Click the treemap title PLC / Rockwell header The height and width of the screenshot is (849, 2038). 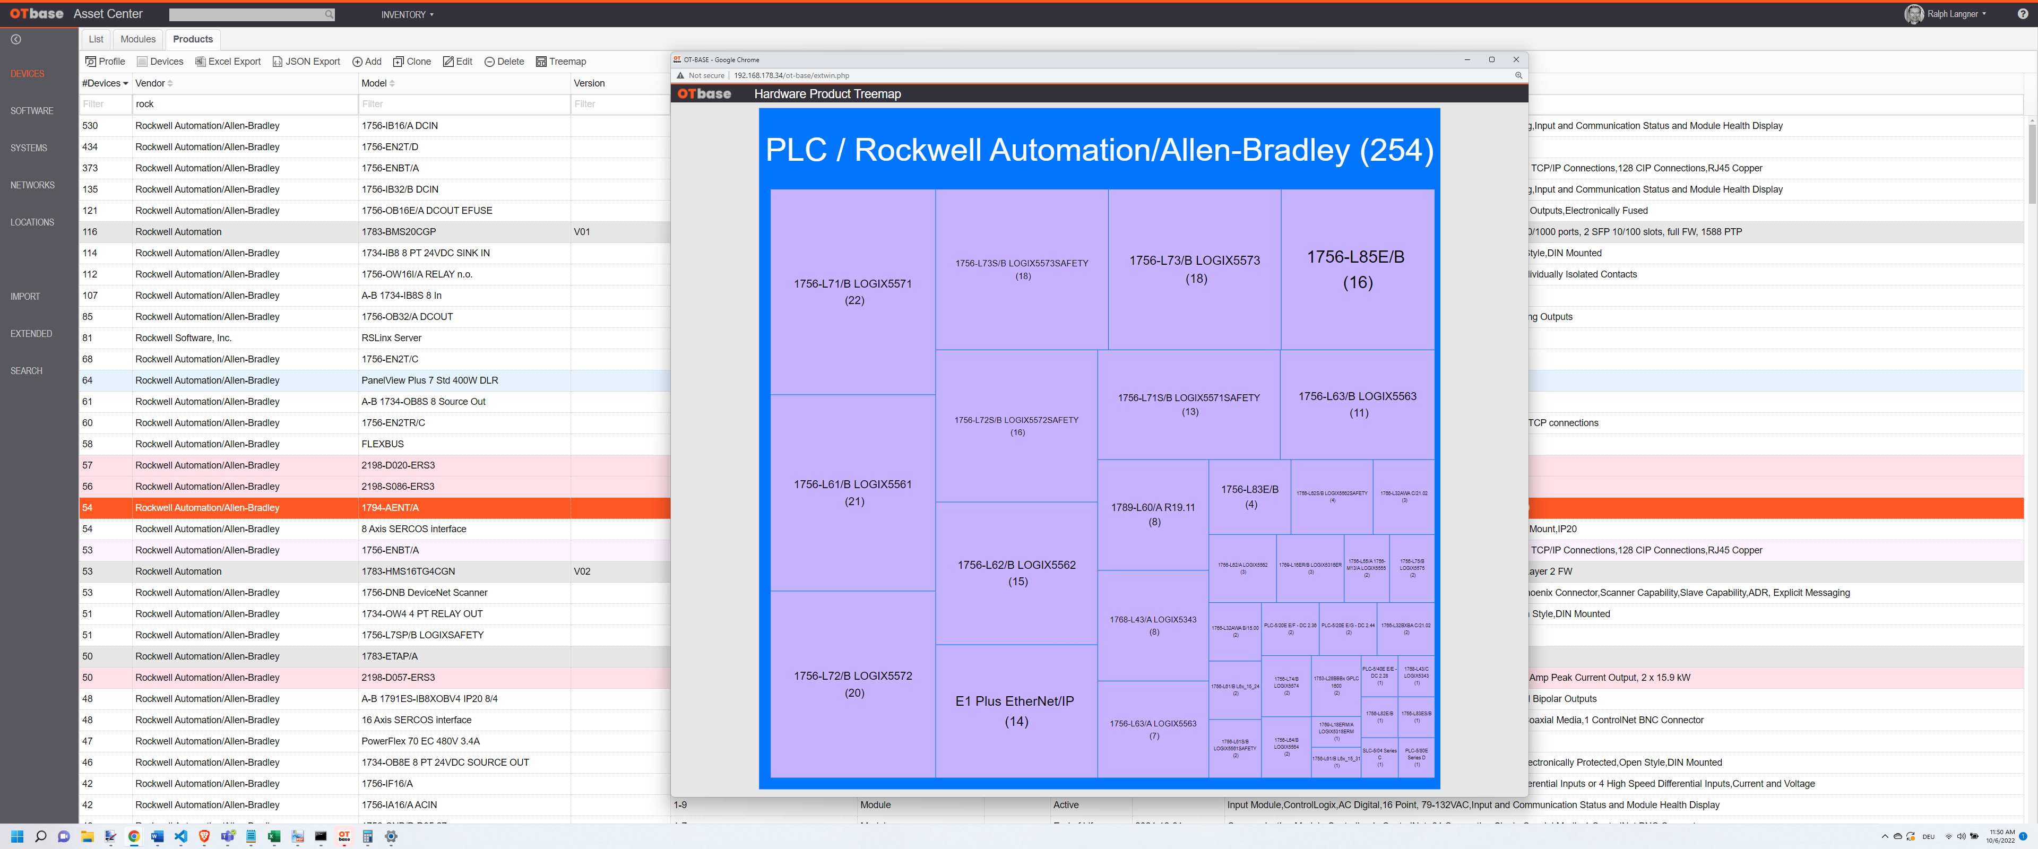click(1099, 150)
